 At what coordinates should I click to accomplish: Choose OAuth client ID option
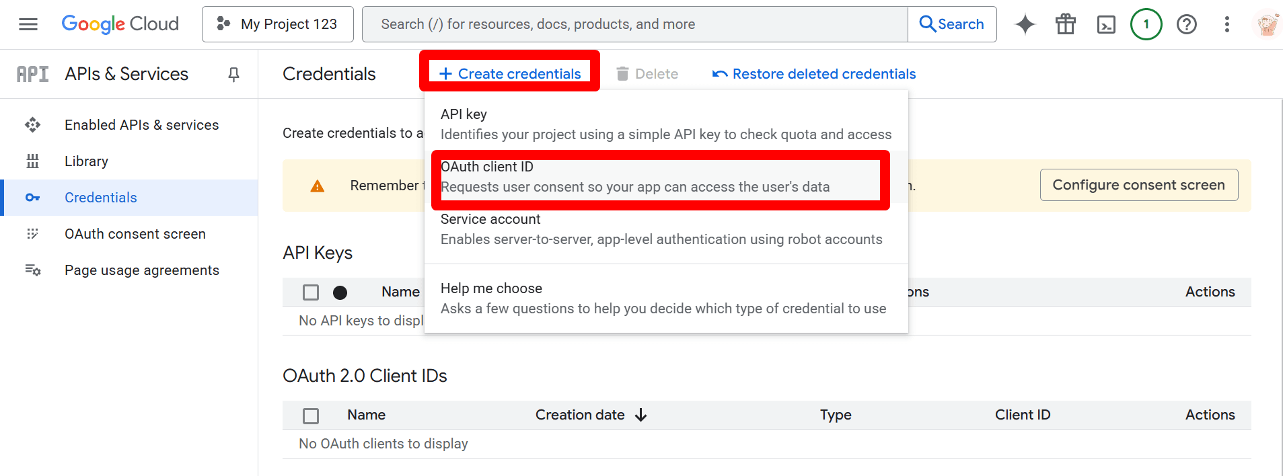[666, 177]
